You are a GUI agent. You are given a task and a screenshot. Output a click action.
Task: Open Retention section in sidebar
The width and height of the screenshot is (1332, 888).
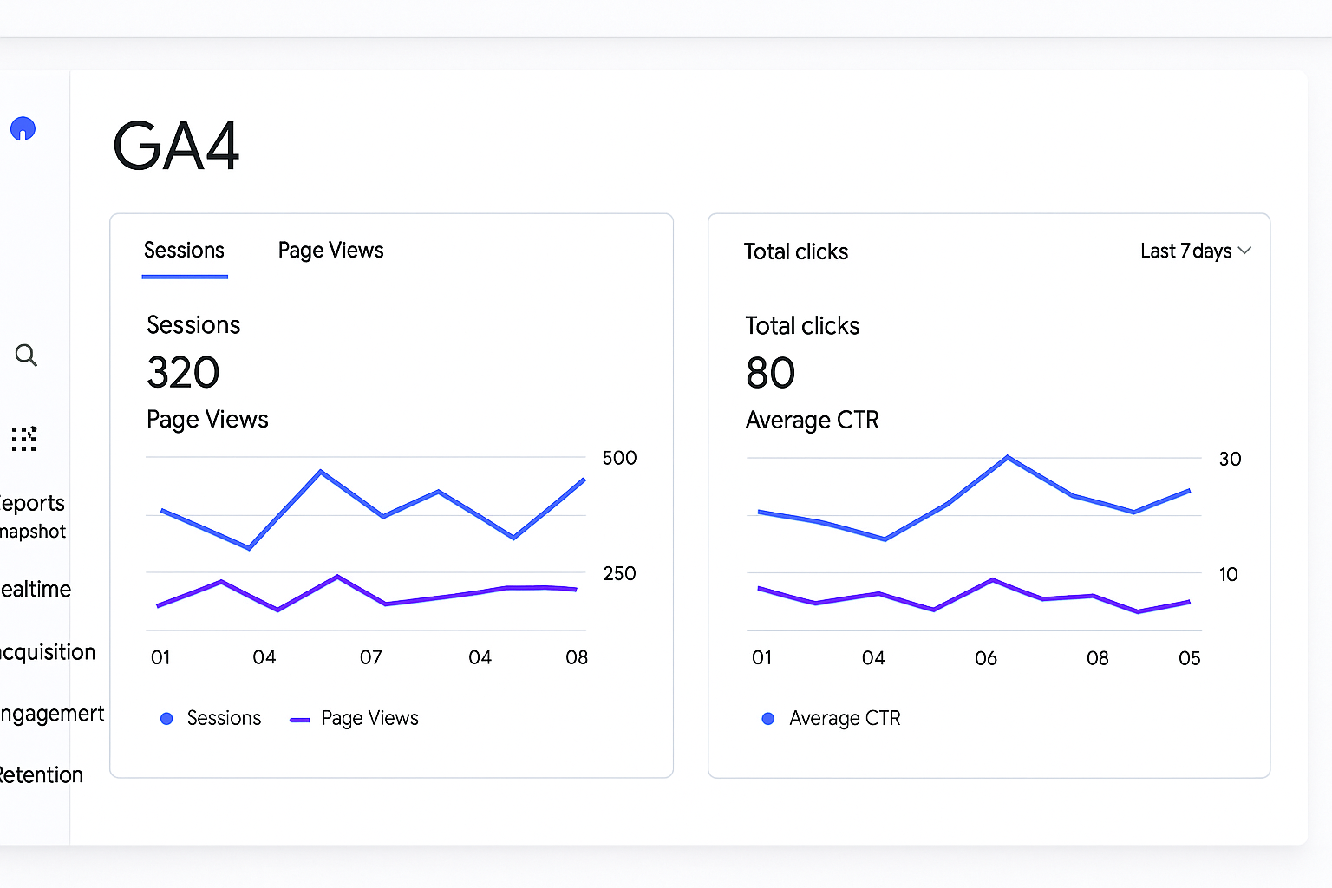[42, 774]
